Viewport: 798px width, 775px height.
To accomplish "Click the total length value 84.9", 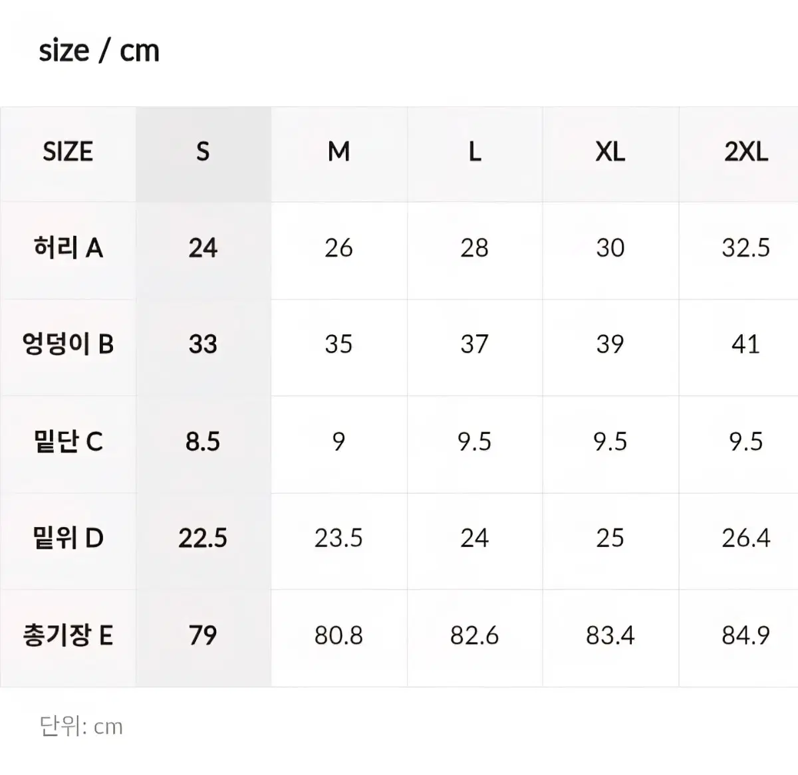I will click(745, 635).
